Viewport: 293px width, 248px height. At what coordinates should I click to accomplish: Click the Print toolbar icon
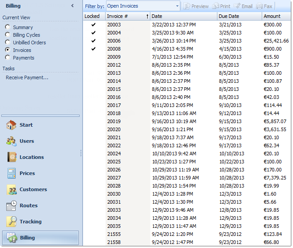pyautogui.click(x=216, y=6)
